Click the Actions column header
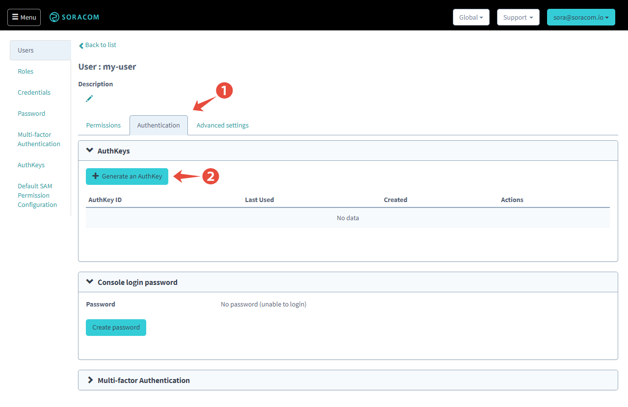The width and height of the screenshot is (628, 407). coord(512,200)
